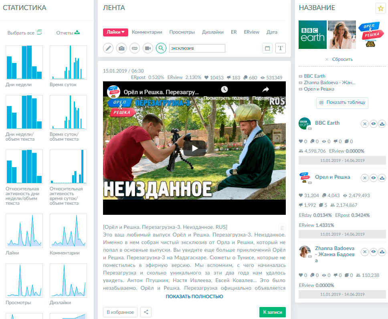Screen dimensions: 388x319
Task: Toggle visibility eye for Zhanna Badoeva
Action: 373,252
